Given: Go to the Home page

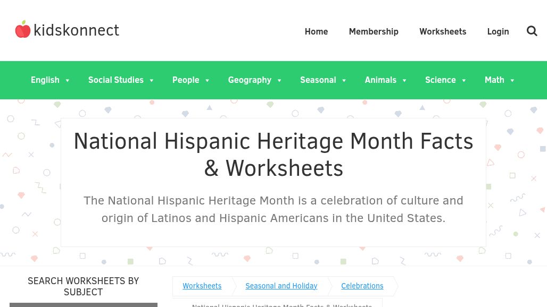Looking at the screenshot, I should pyautogui.click(x=316, y=31).
